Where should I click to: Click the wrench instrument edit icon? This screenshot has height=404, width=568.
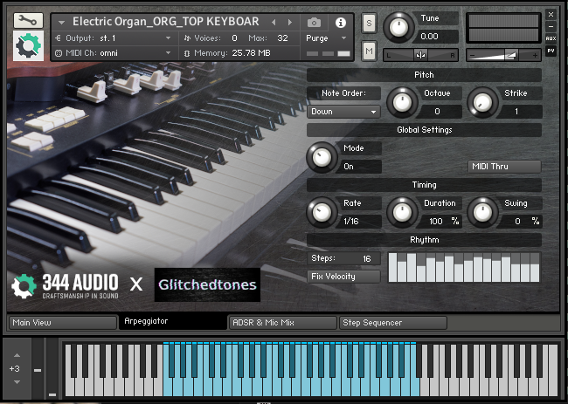[x=28, y=20]
